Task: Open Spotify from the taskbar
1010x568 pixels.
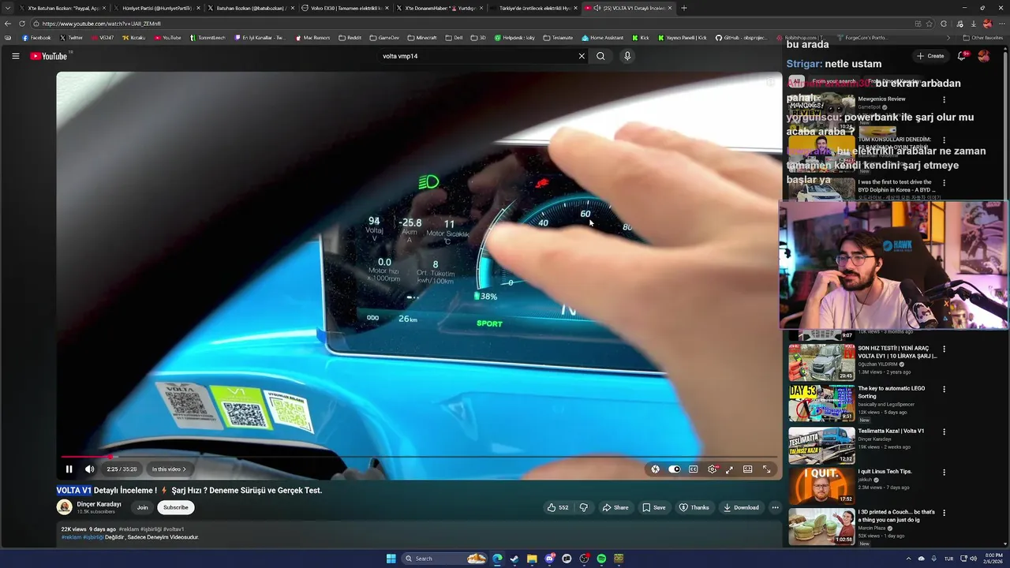Action: 601,559
